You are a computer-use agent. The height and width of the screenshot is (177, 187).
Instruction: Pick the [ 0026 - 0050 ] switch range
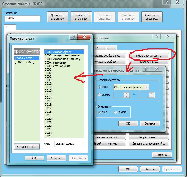pyautogui.click(x=24, y=62)
